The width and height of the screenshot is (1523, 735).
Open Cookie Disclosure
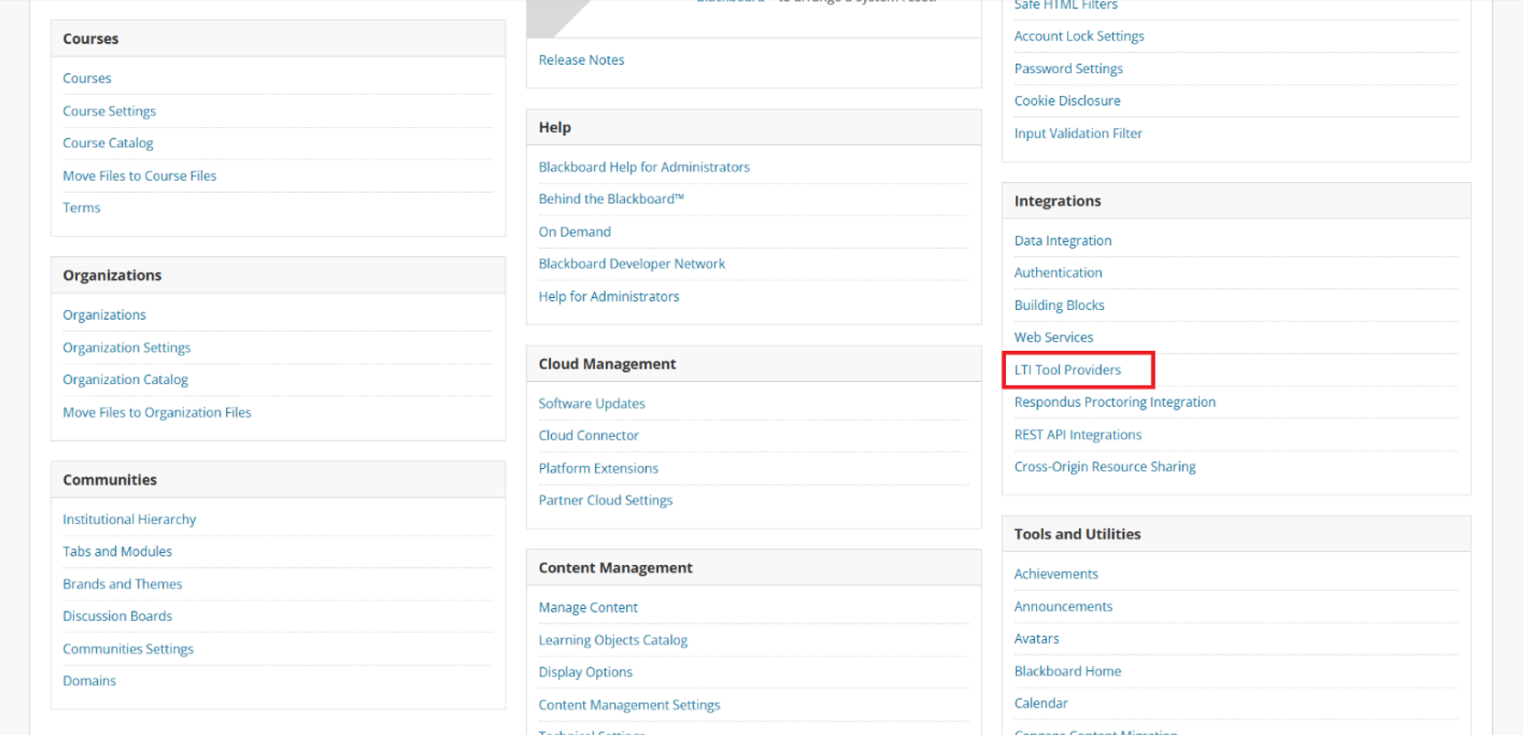(1067, 101)
